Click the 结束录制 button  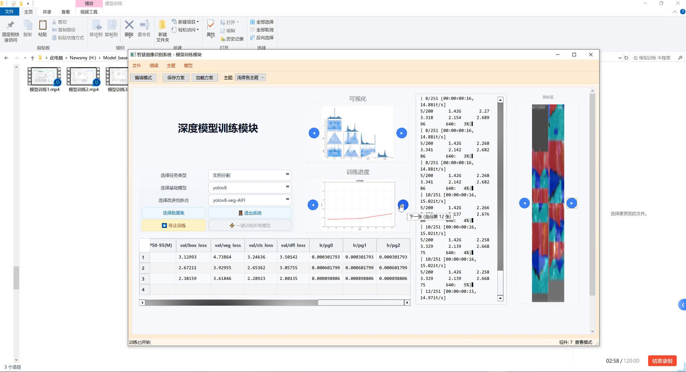click(x=662, y=361)
